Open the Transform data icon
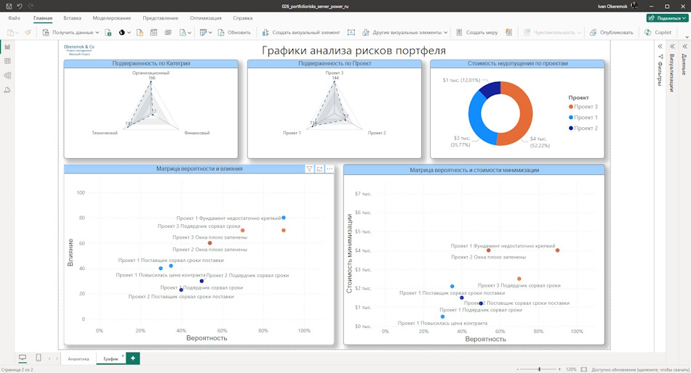Viewport: 691px width, 373px height. tap(203, 33)
